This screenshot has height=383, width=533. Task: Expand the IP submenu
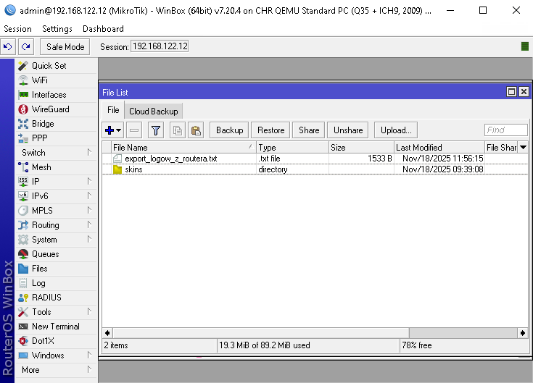56,182
